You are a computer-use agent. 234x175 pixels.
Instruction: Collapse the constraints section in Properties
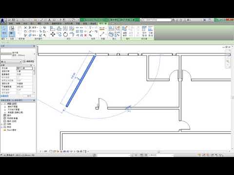[x=32, y=65]
